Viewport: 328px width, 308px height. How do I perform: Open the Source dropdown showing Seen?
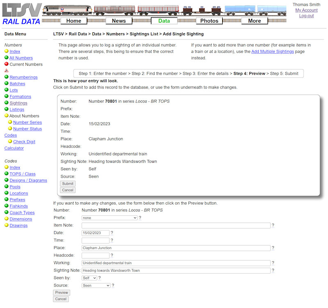pyautogui.click(x=96, y=285)
